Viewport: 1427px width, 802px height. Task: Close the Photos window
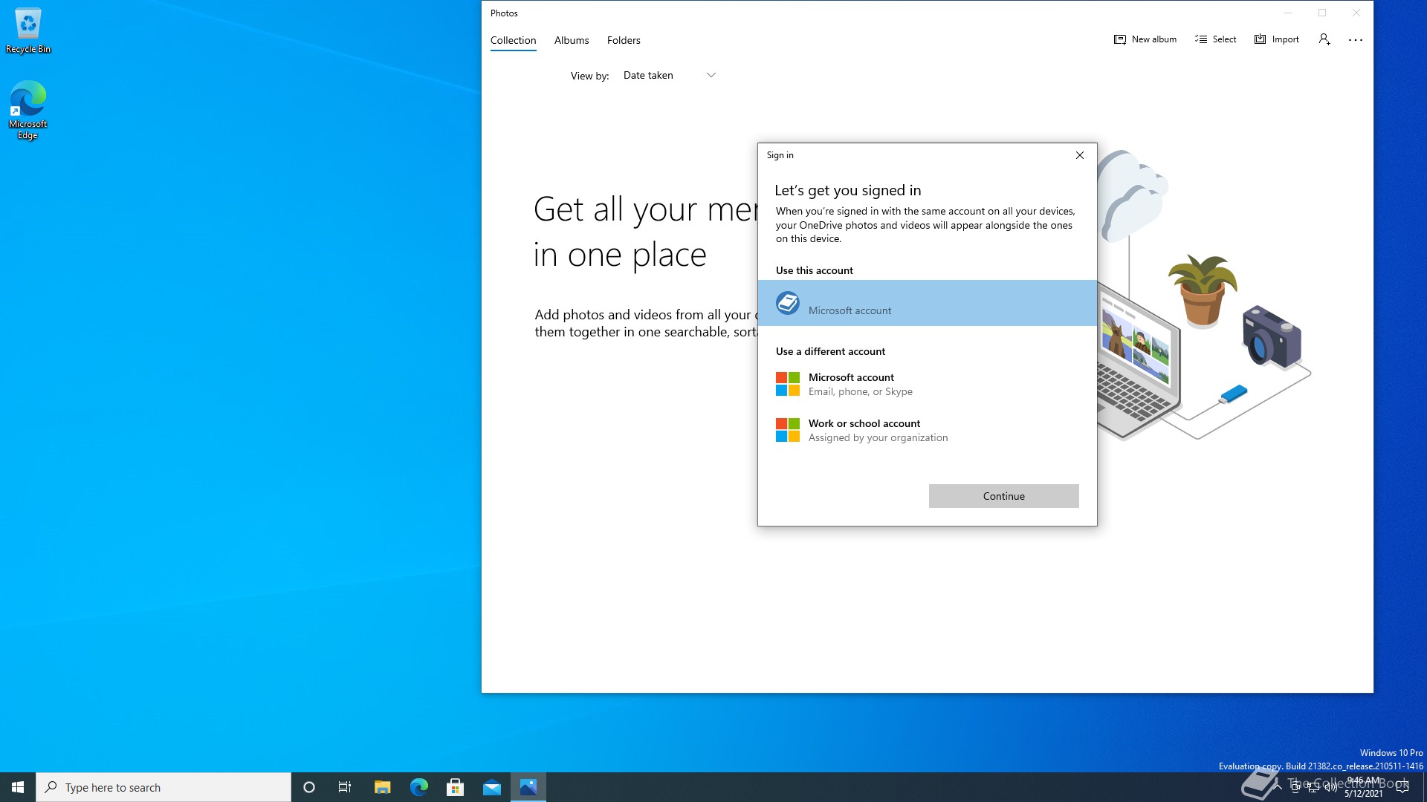coord(1356,13)
